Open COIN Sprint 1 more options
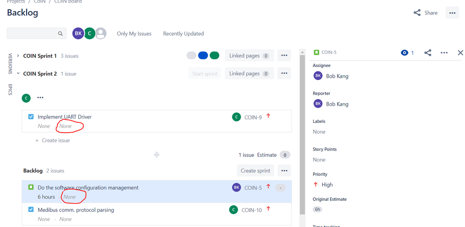Viewport: 465px width, 227px height. pyautogui.click(x=284, y=56)
